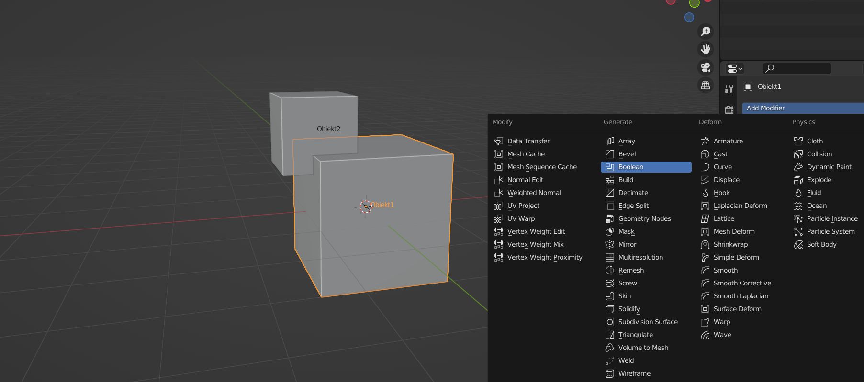
Task: Toggle camera view with the camera icon
Action: point(706,67)
